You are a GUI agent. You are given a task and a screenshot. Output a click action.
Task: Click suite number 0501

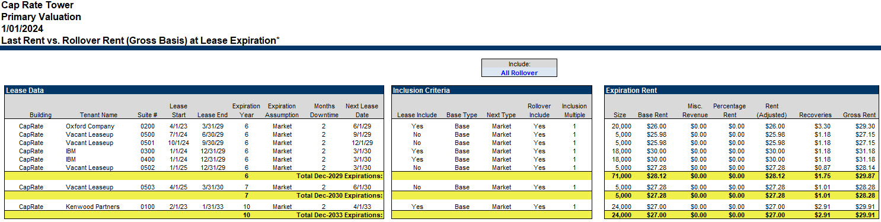148,143
